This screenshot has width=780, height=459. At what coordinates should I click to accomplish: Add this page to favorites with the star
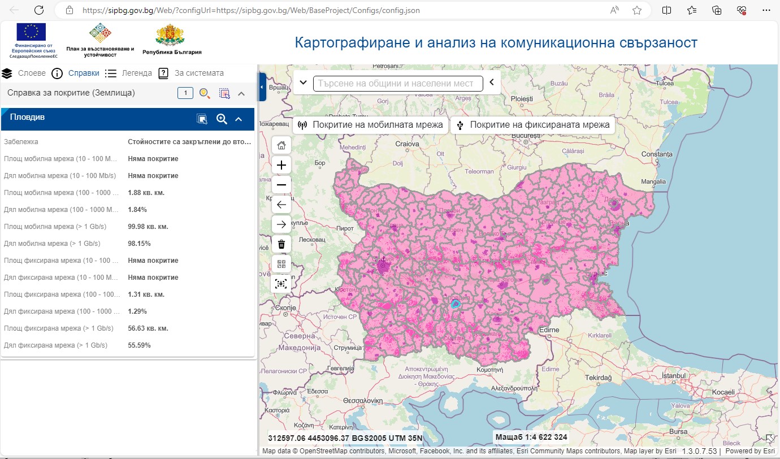637,10
